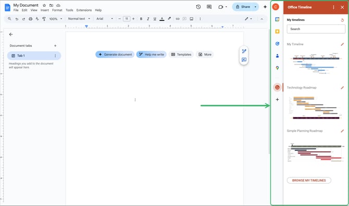Viewport: 349px width, 206px height.
Task: Open the Office Timeline add-on icon in side panel
Action: click(x=277, y=87)
